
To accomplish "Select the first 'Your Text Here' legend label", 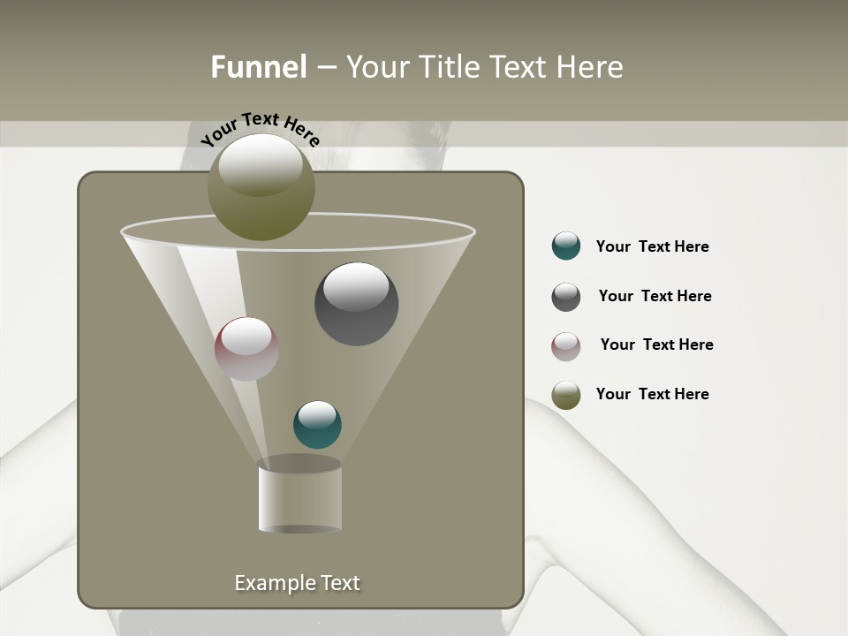I will [652, 246].
